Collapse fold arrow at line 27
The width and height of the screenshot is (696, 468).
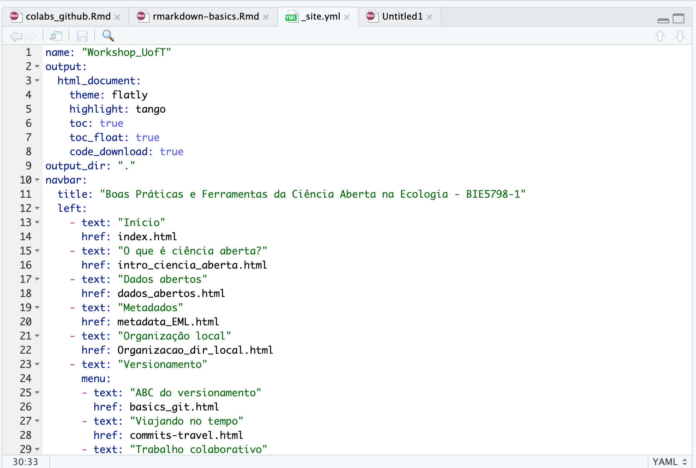tap(37, 421)
